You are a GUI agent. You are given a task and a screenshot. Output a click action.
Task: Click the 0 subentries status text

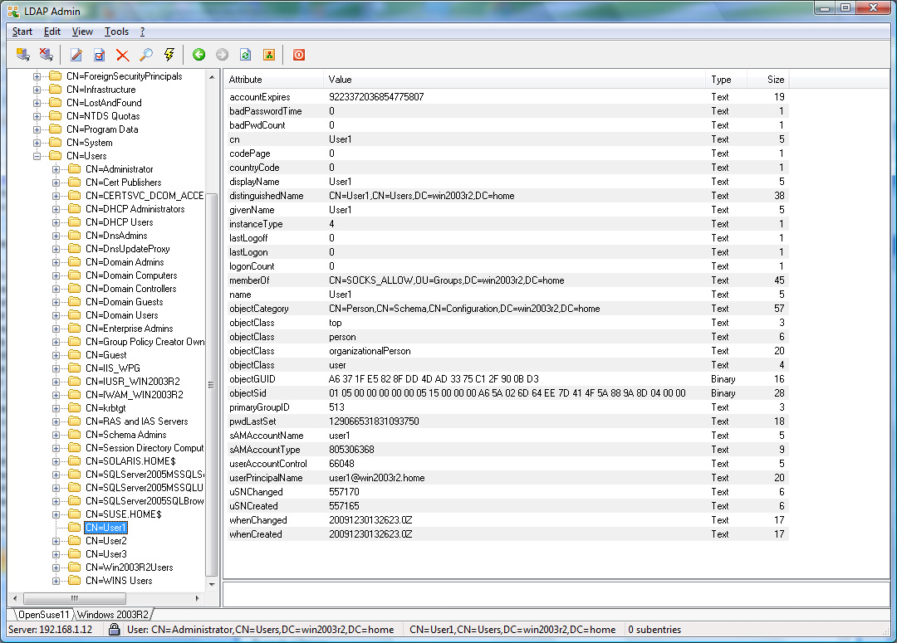654,629
